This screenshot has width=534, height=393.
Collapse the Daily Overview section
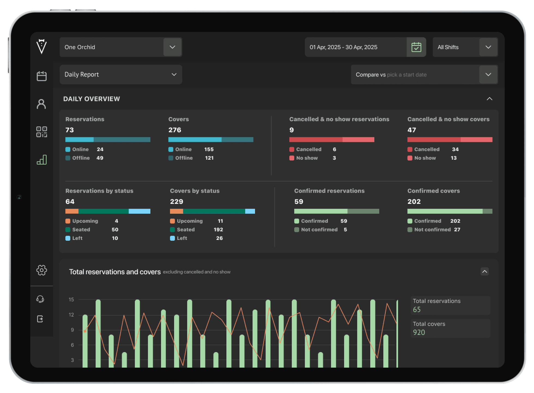click(x=490, y=99)
